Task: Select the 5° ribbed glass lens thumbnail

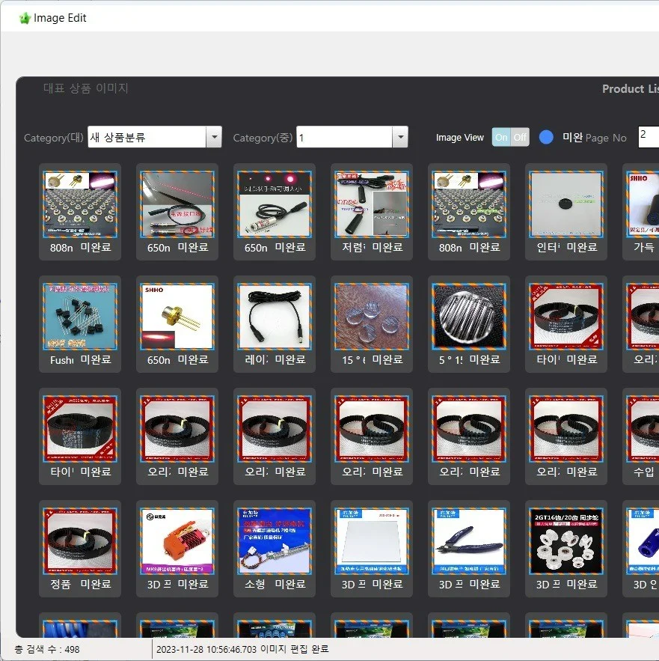Action: [x=469, y=317]
